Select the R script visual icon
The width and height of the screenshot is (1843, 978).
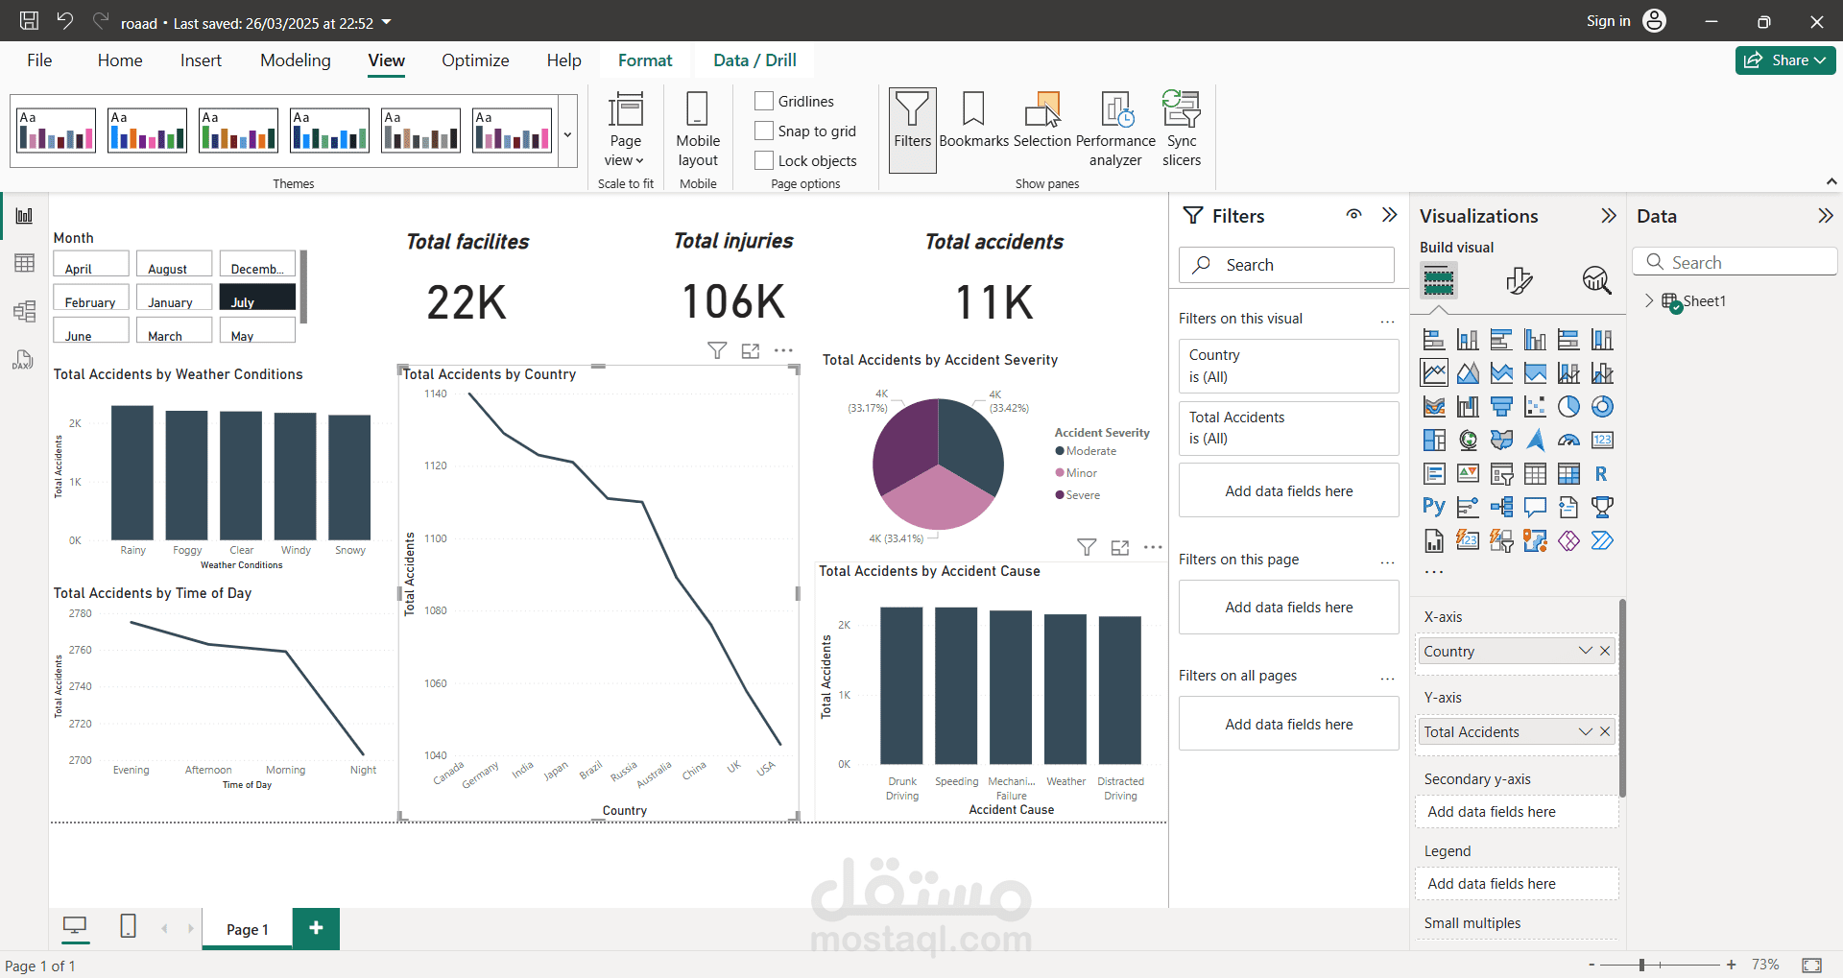click(1602, 473)
